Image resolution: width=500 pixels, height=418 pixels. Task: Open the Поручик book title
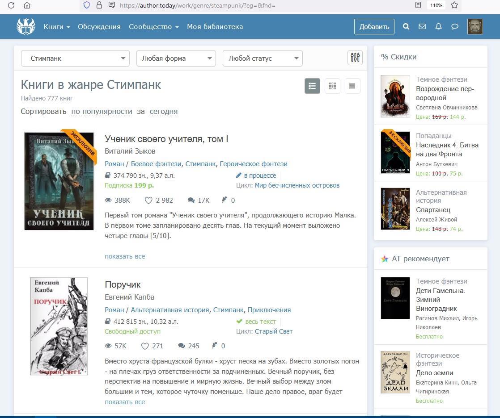point(123,284)
